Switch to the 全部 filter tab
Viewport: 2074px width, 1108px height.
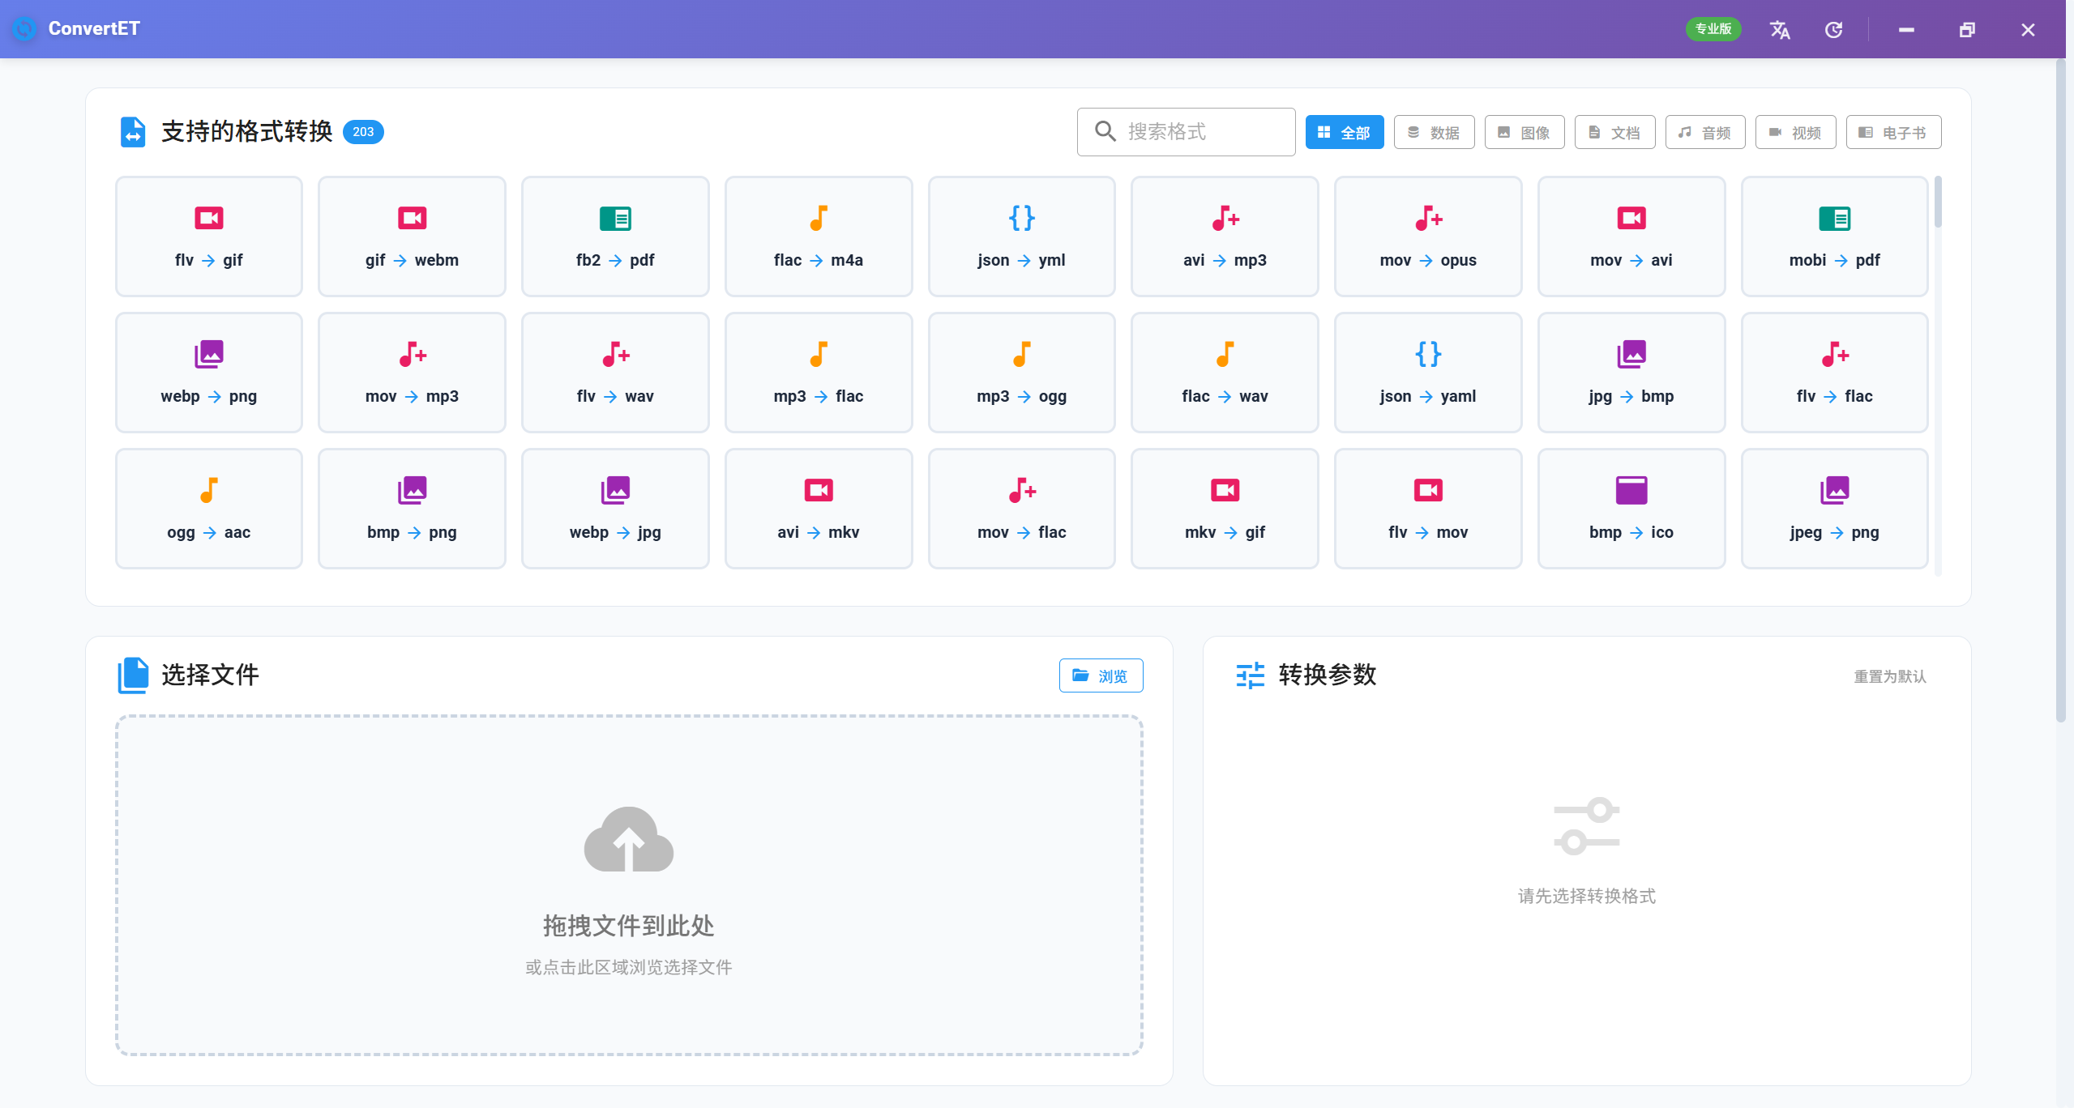point(1344,132)
